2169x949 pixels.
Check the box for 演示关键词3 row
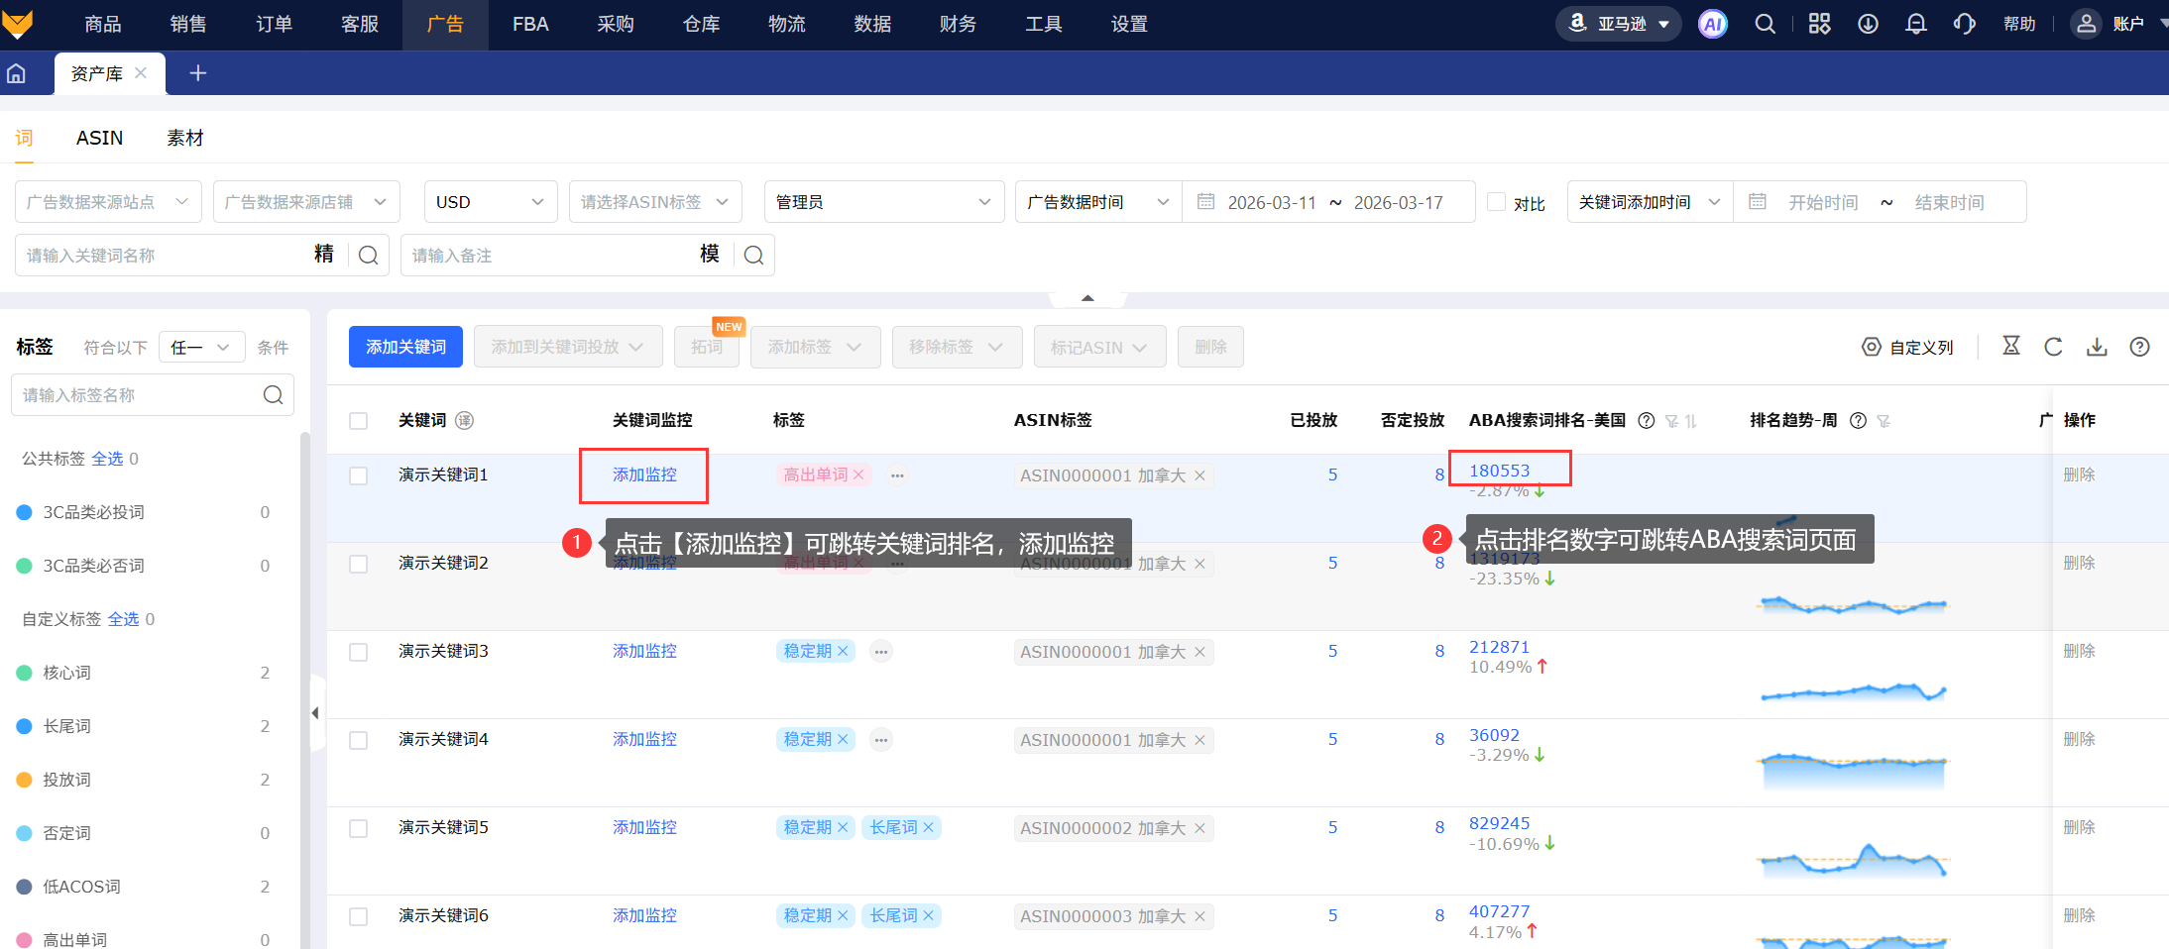[x=359, y=652]
